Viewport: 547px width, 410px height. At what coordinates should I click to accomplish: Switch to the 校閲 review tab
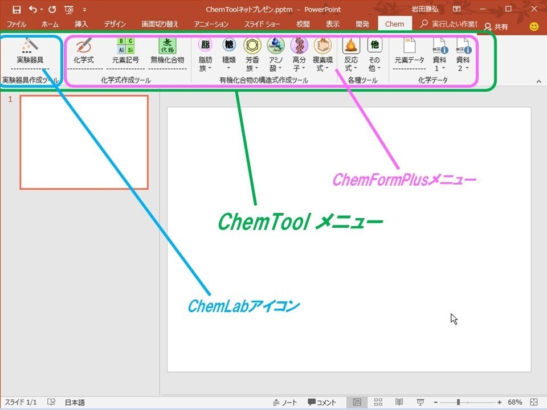pyautogui.click(x=303, y=24)
